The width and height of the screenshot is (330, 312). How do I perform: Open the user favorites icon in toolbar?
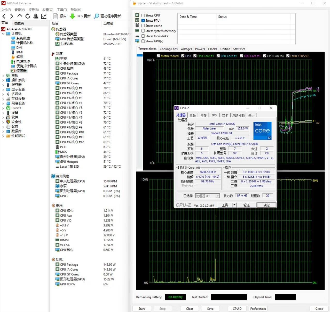(36, 16)
